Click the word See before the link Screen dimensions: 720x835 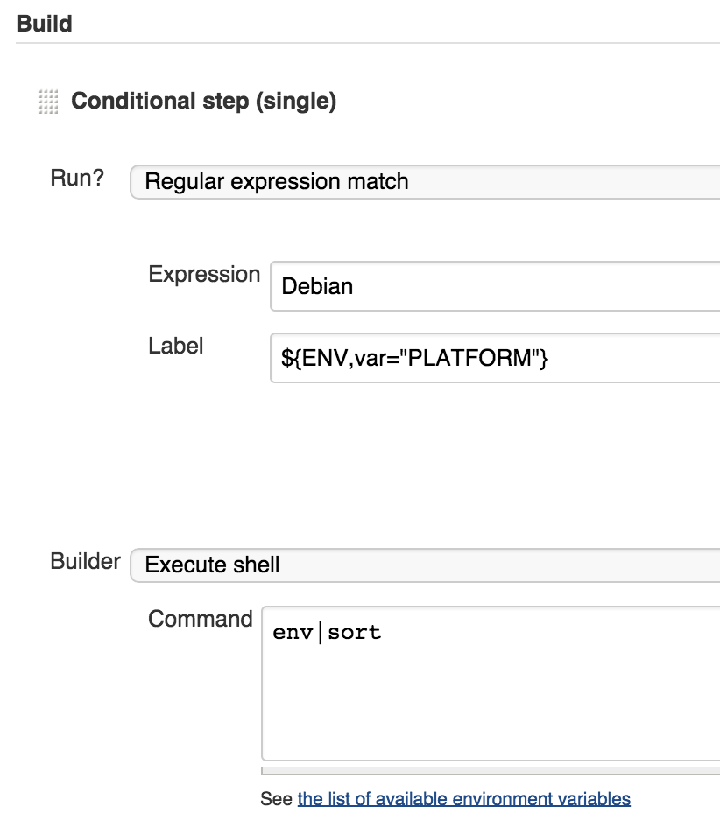[x=276, y=799]
